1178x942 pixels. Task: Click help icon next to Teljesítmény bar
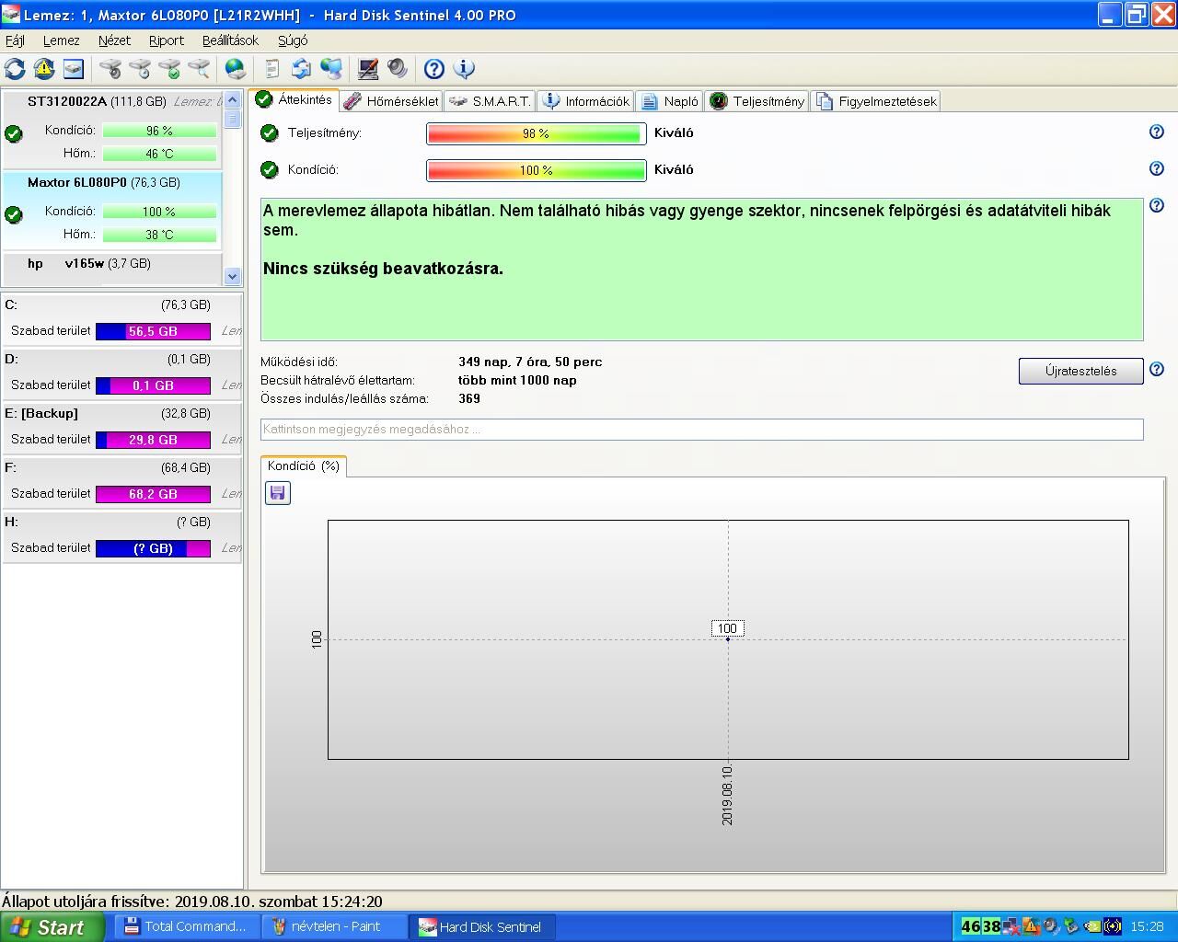point(1157,132)
